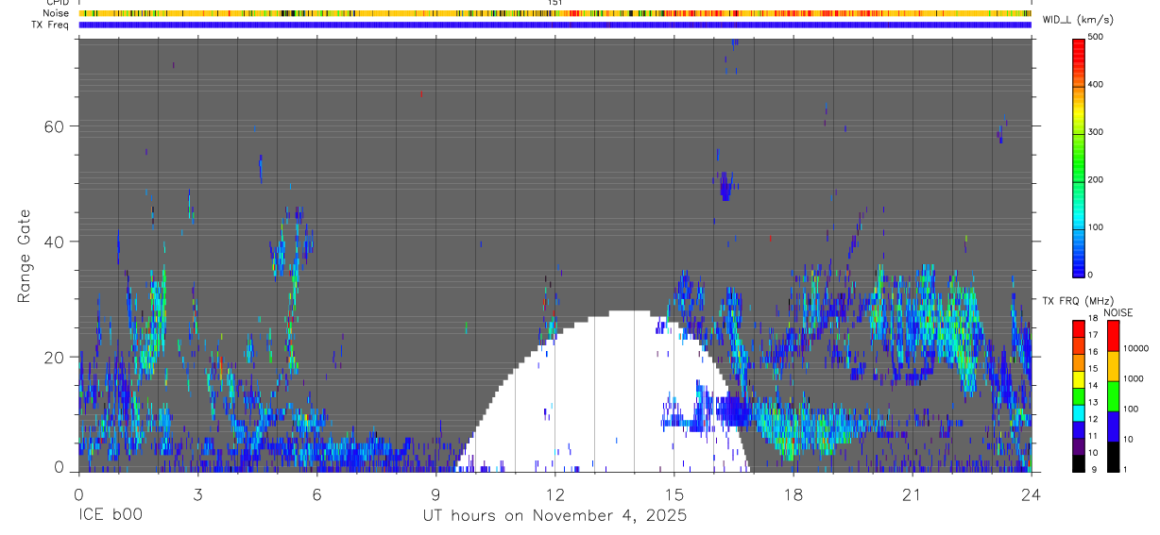Click the 9 UT hour tick on x-axis

coord(435,494)
